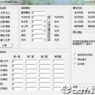
Task: Choose the 五毒·毒经 option
Action: [5, 22]
